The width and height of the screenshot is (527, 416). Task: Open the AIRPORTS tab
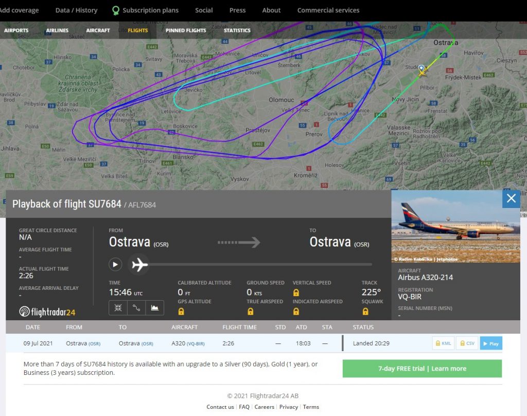click(x=16, y=30)
